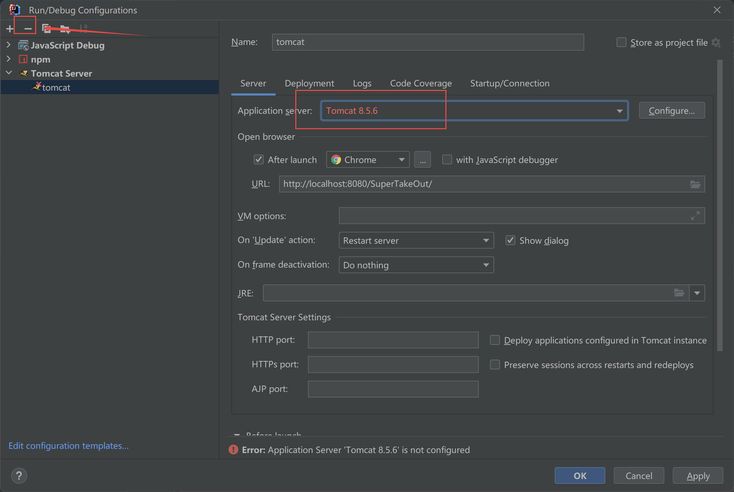The image size is (734, 492).
Task: Click the folder browse icon in URL field
Action: pos(695,184)
